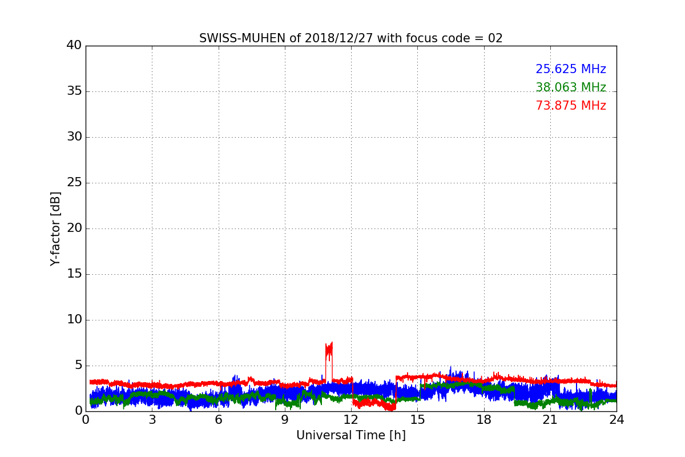Click the y-axis tick label 30
685x457 pixels.
coord(74,137)
